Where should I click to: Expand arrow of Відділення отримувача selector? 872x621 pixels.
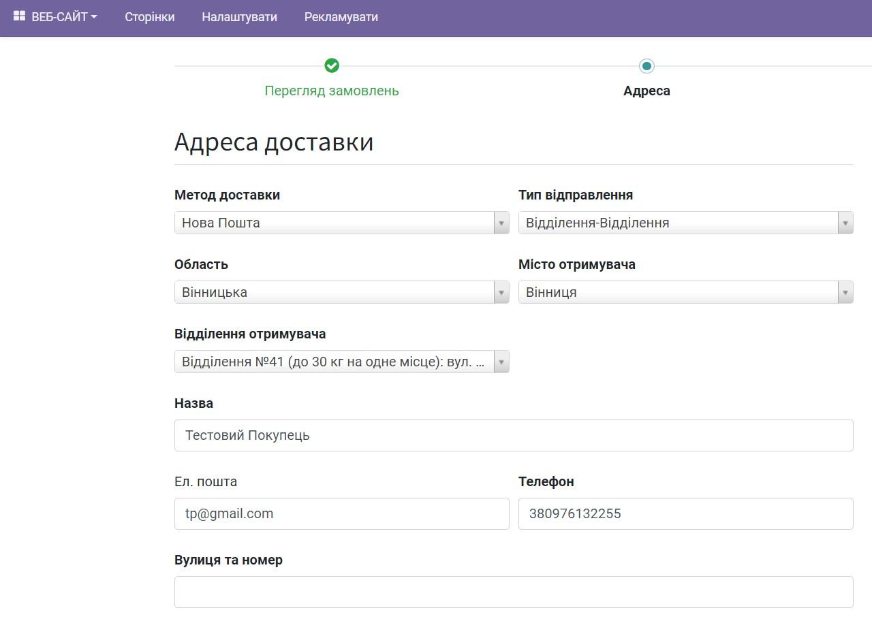point(501,362)
